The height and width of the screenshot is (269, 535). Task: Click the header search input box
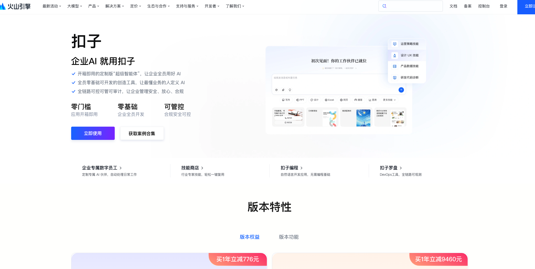coord(411,6)
